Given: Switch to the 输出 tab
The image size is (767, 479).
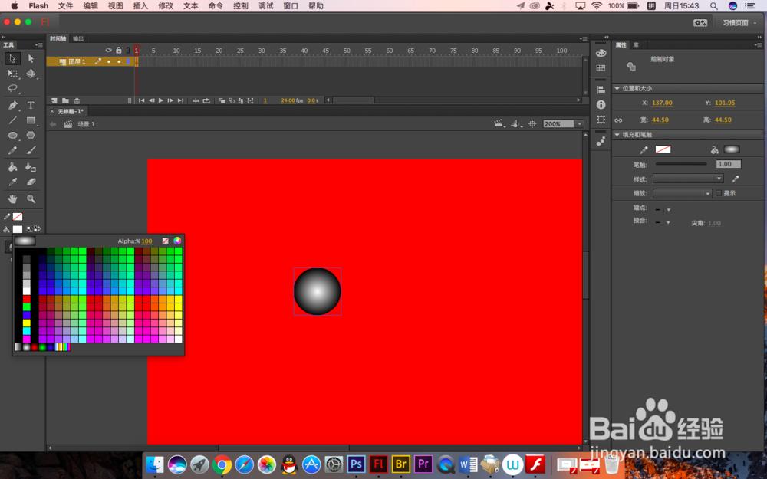Looking at the screenshot, I should (x=78, y=38).
